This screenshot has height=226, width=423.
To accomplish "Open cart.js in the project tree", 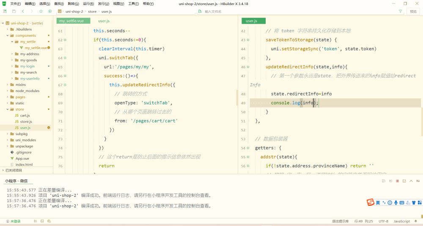I will pyautogui.click(x=25, y=115).
